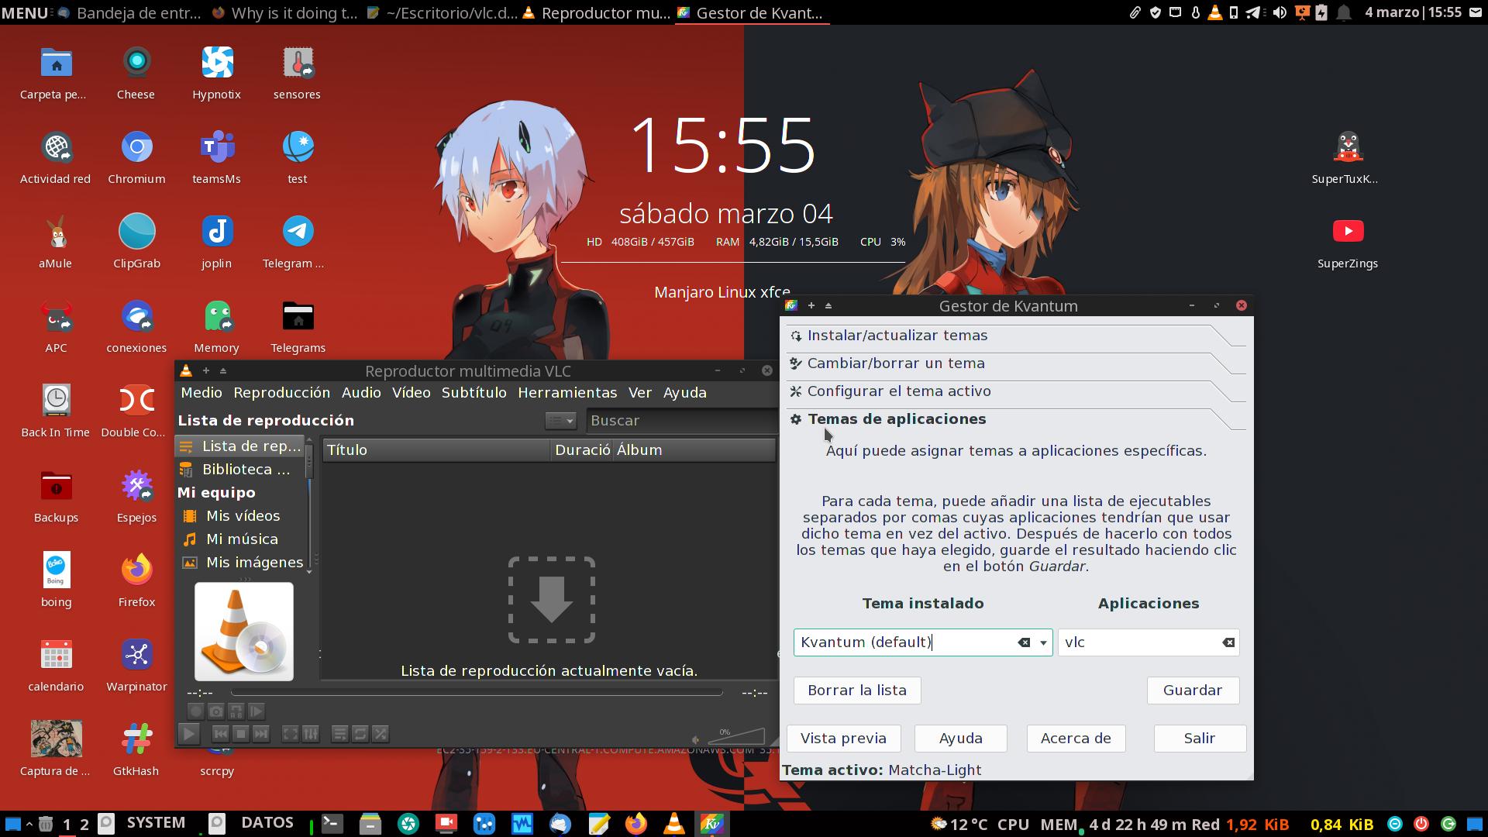Select 'Mi música' in VLC sidebar
The image size is (1488, 837).
[241, 539]
